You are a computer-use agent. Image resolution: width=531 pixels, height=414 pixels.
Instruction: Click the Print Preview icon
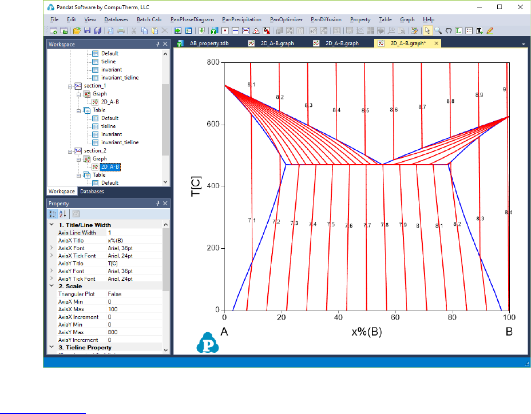(110, 31)
